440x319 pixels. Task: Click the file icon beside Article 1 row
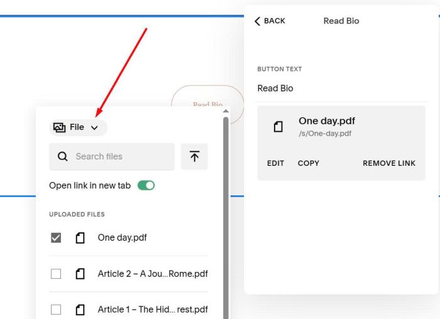(x=80, y=310)
